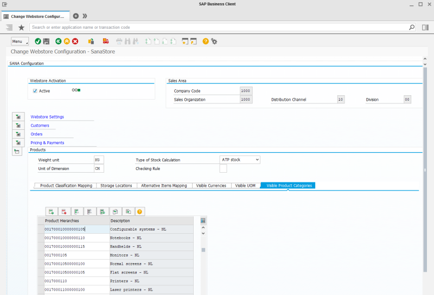Collapse the Products section

point(17,152)
